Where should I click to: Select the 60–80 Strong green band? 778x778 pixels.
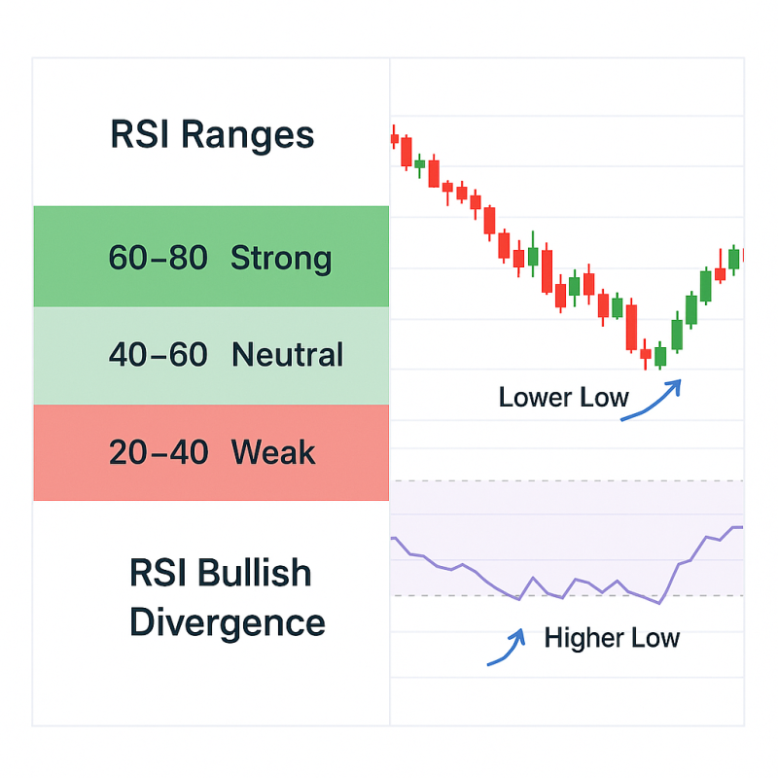coord(211,257)
